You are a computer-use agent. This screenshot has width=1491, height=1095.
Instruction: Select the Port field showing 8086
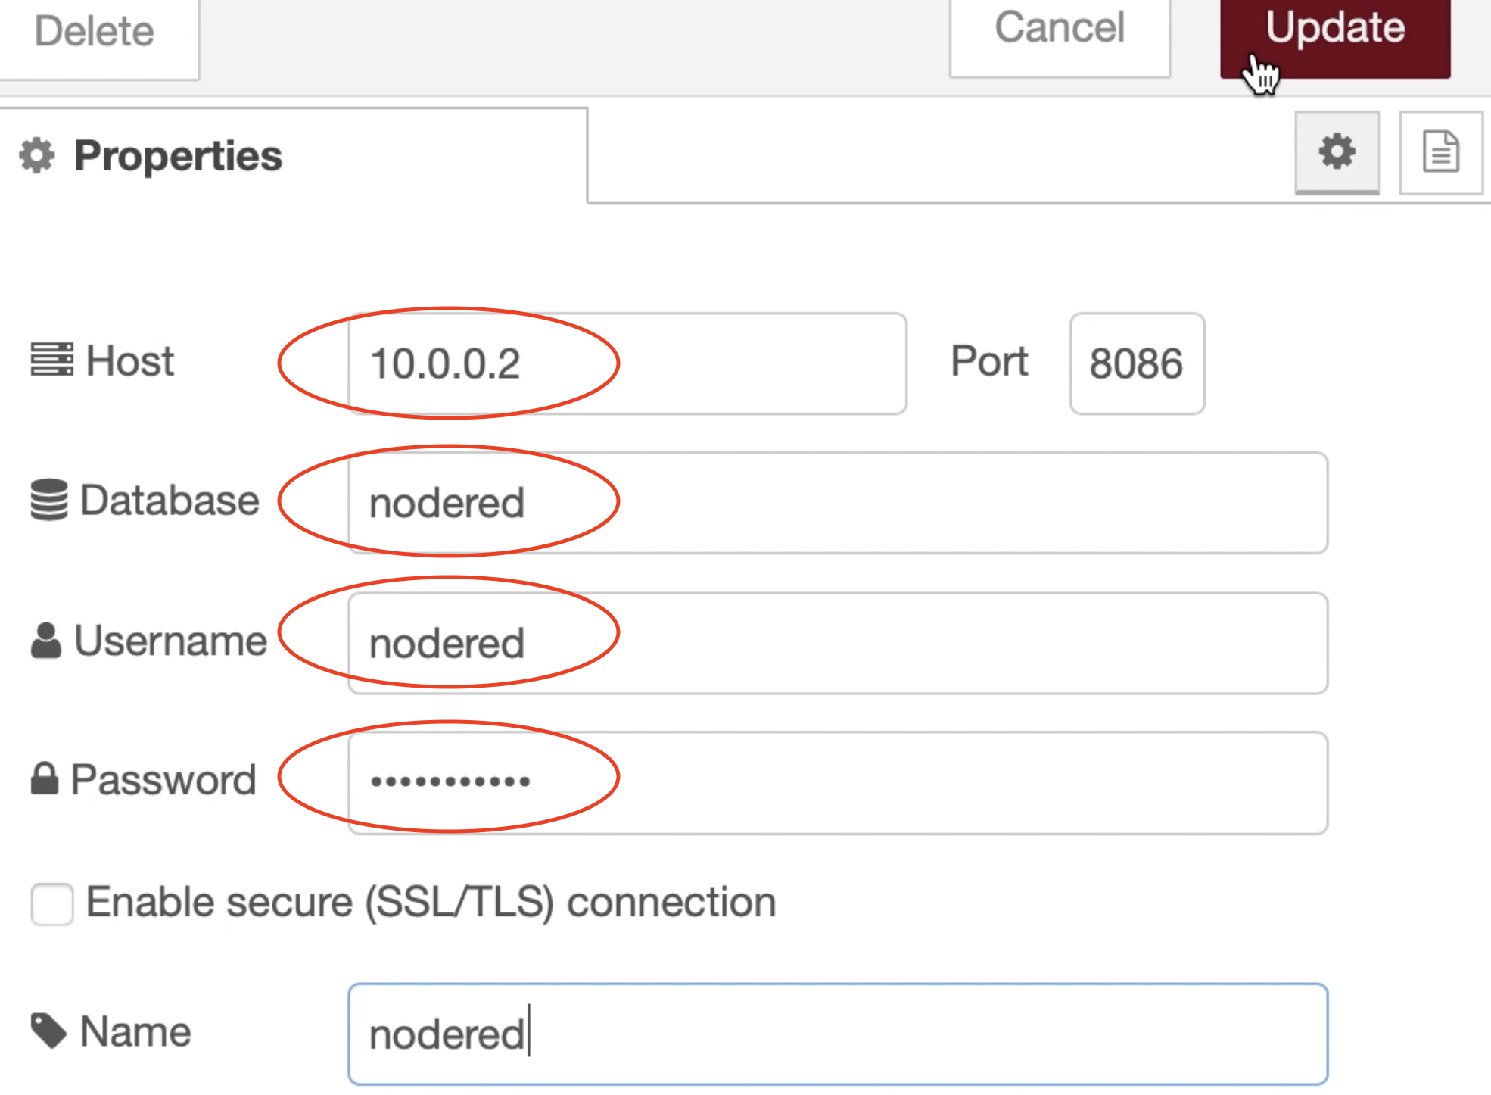pyautogui.click(x=1136, y=363)
